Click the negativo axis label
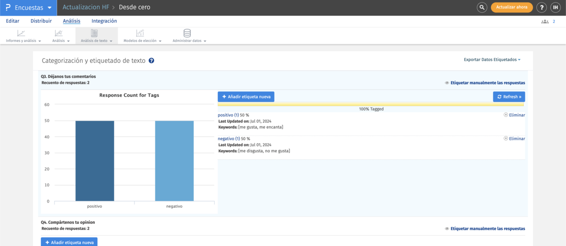Screen dimensions: 566x246 pos(175,207)
